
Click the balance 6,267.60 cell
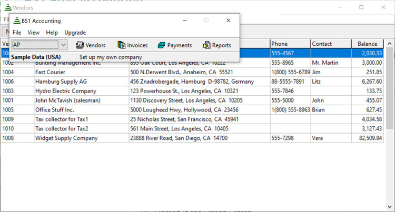click(x=368, y=82)
